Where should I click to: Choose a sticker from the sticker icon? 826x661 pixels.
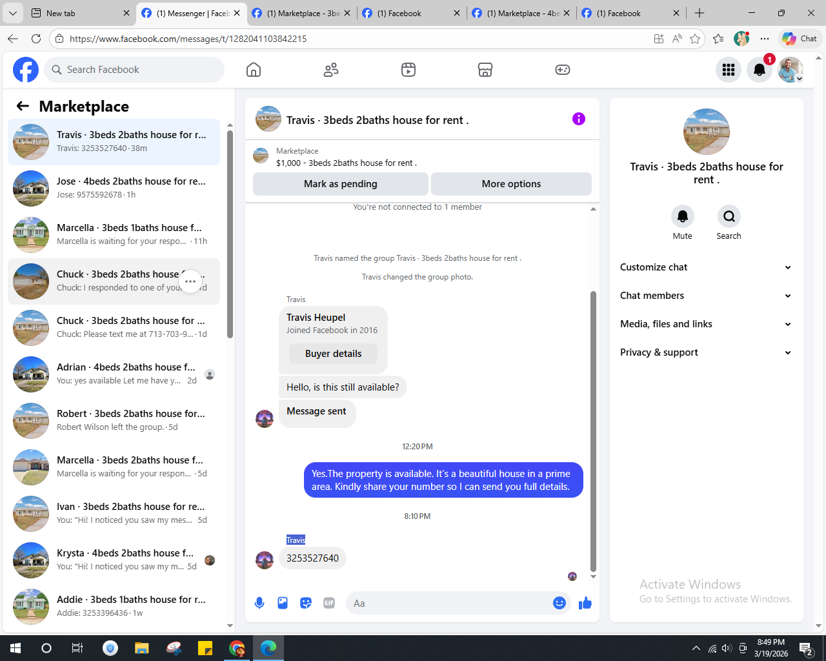tap(306, 603)
